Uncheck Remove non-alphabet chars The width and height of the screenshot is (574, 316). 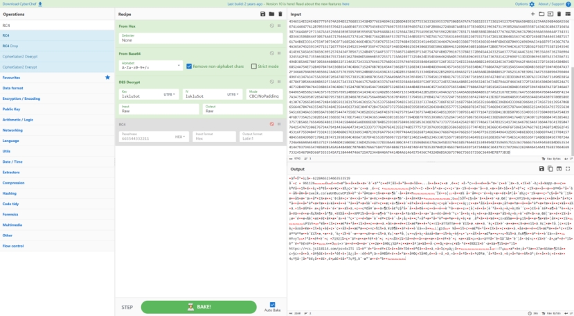[x=189, y=67]
